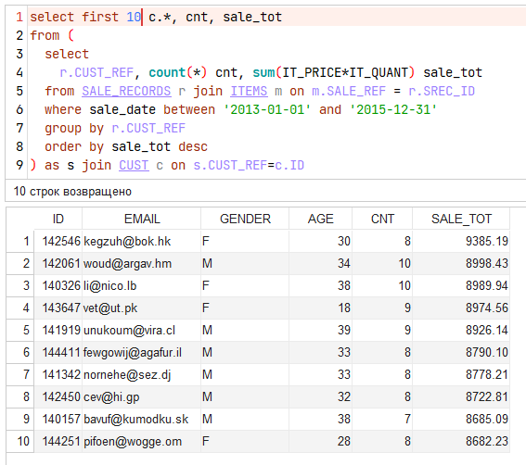Select the CNT column header
Screen dimensions: 526x465
[382, 219]
